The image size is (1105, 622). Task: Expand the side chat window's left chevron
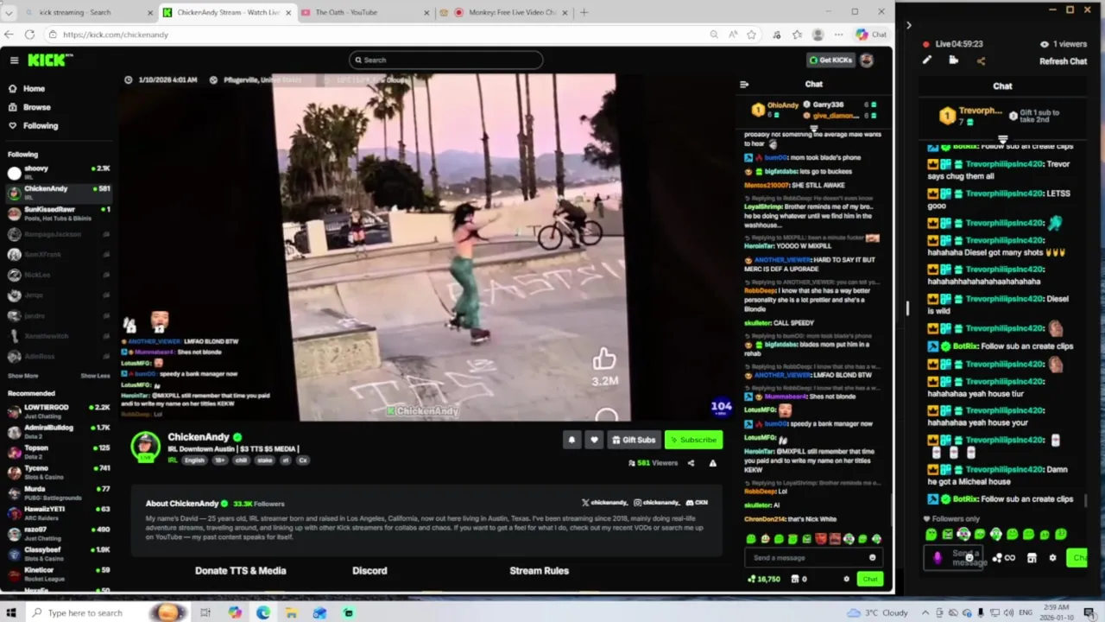point(908,25)
